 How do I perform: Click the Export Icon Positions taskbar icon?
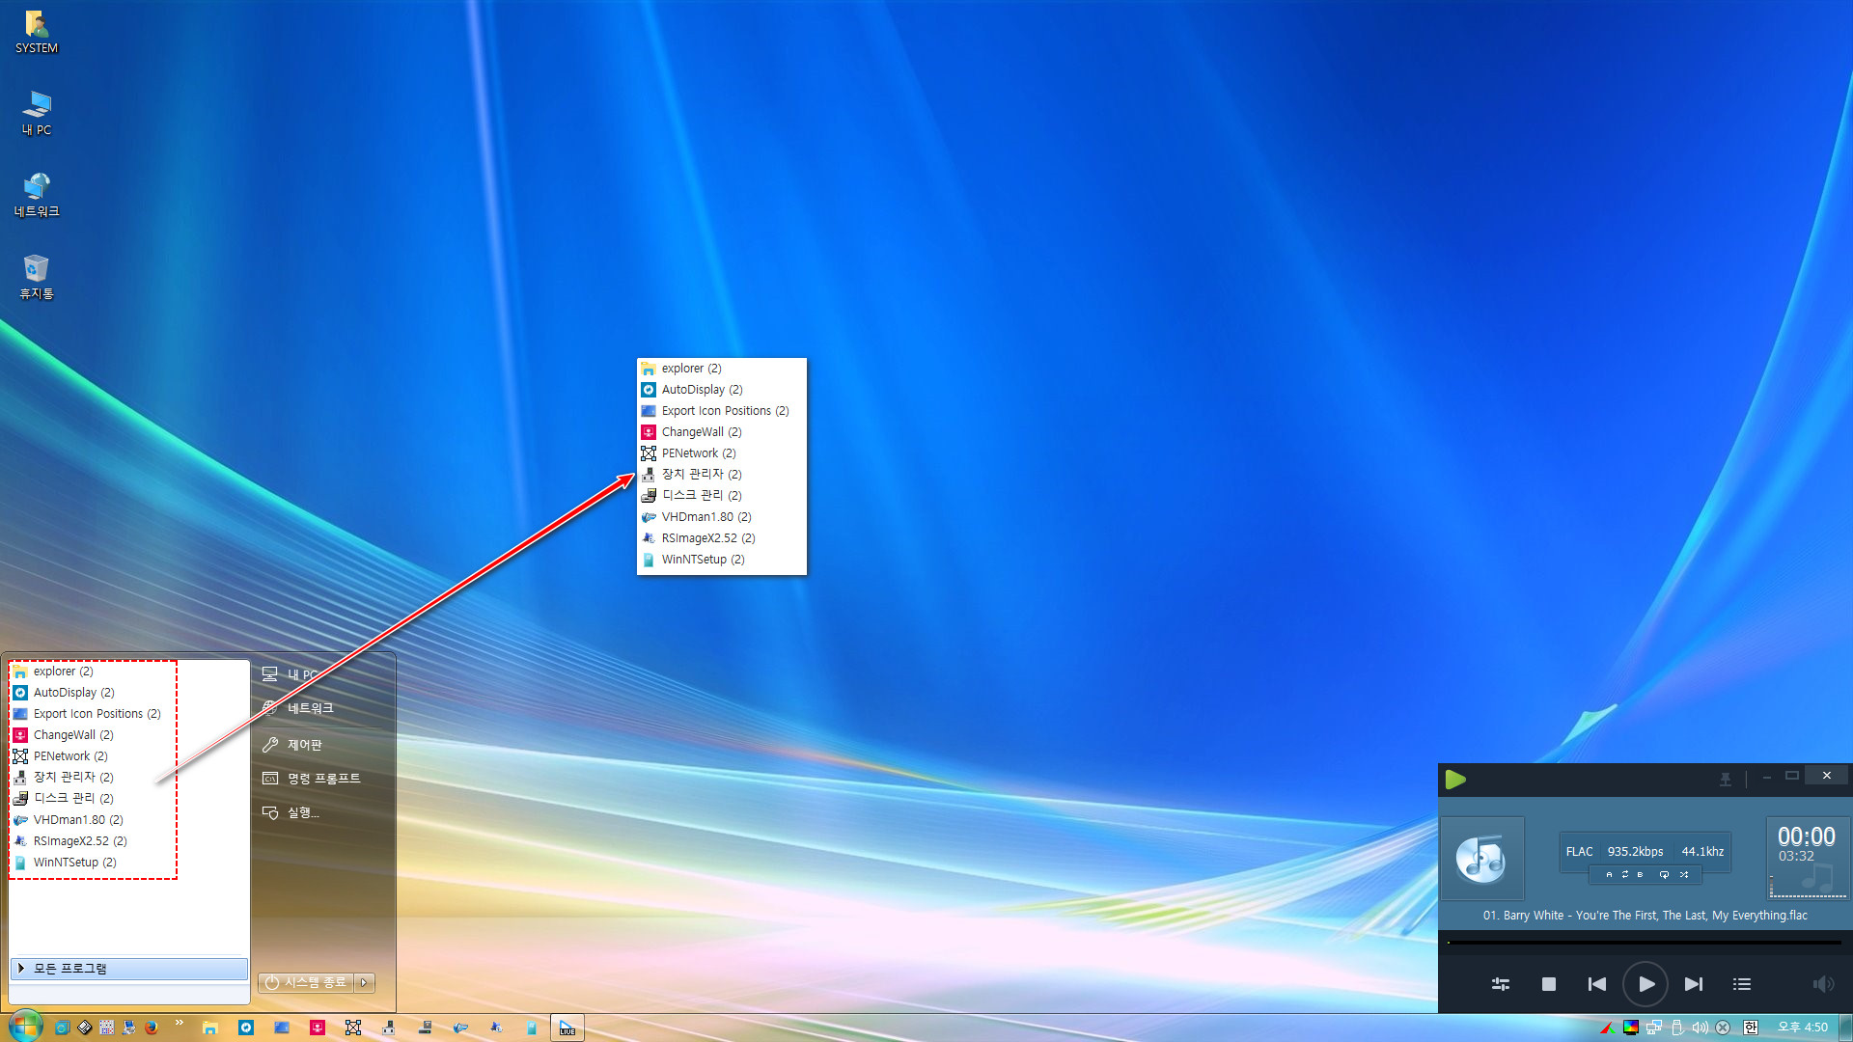pyautogui.click(x=282, y=1028)
